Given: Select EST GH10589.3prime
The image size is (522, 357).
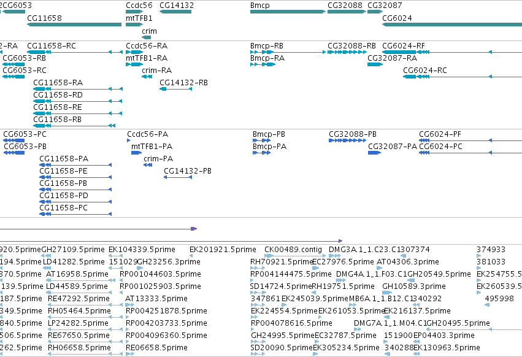Looking at the screenshot, I should [414, 286].
